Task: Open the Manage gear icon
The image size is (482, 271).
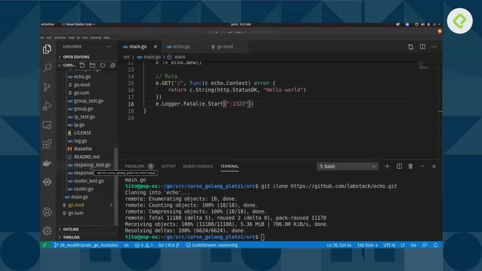Action: point(47,231)
